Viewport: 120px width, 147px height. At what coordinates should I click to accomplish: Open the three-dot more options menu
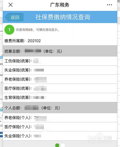[x=109, y=5]
